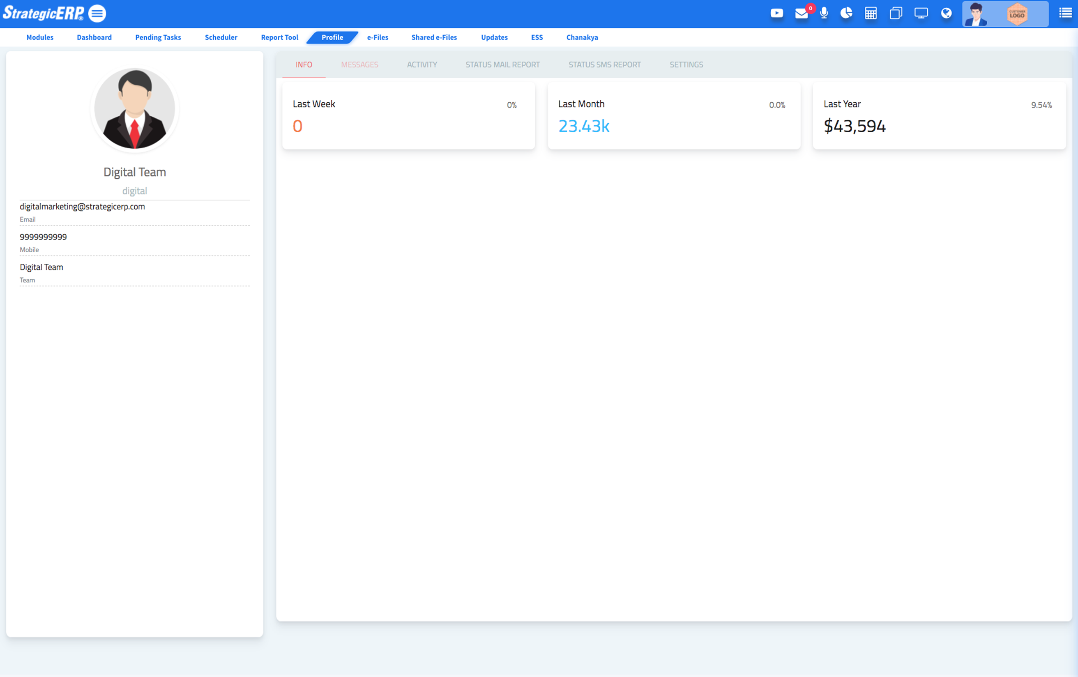Open the list view icon at far right

1065,14
